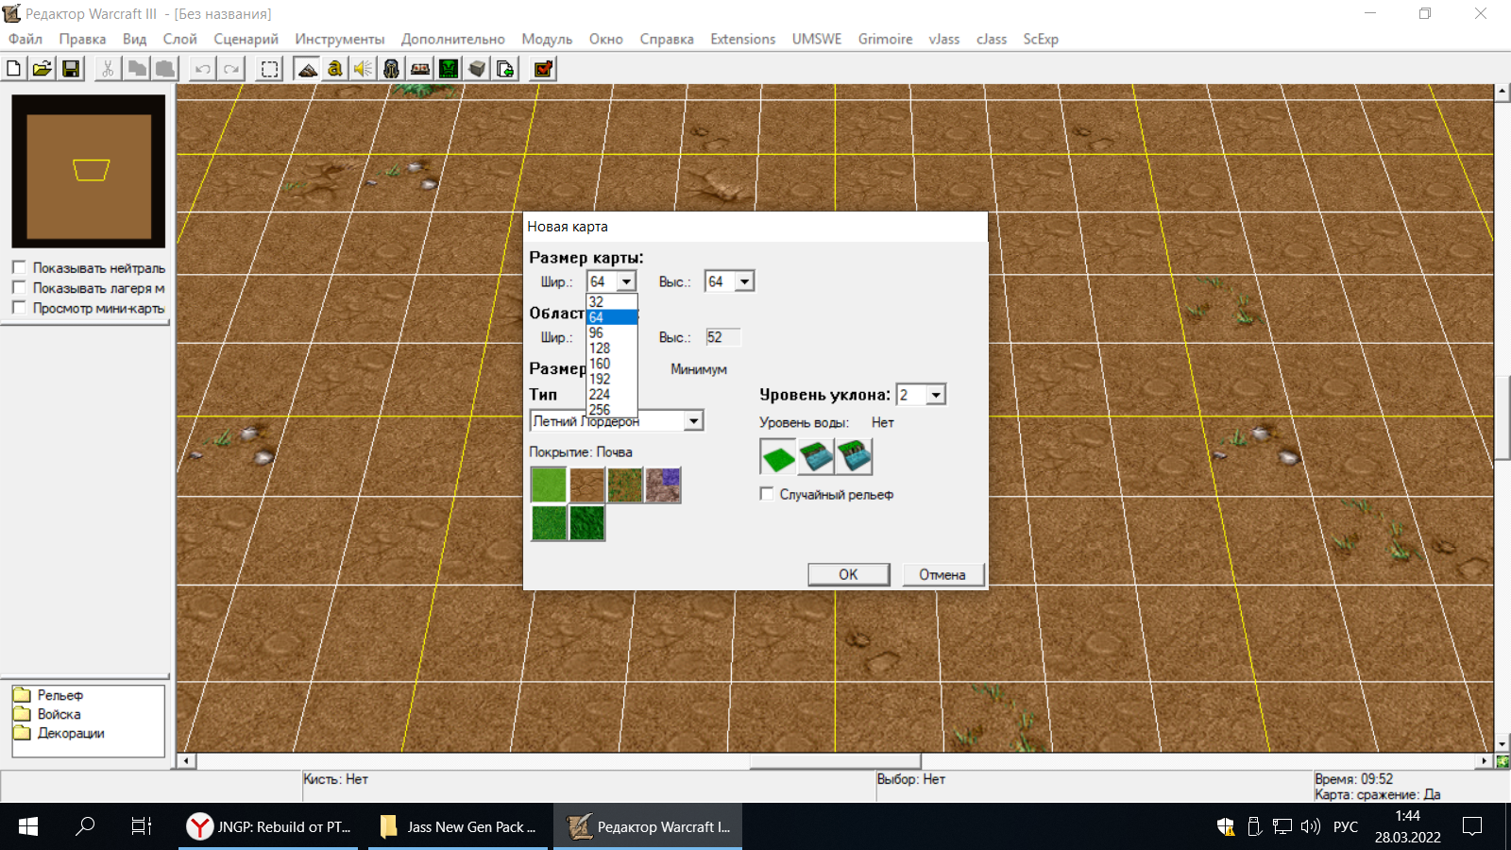Switch to Jass New Gen Pack folder taskbar button

tap(459, 826)
